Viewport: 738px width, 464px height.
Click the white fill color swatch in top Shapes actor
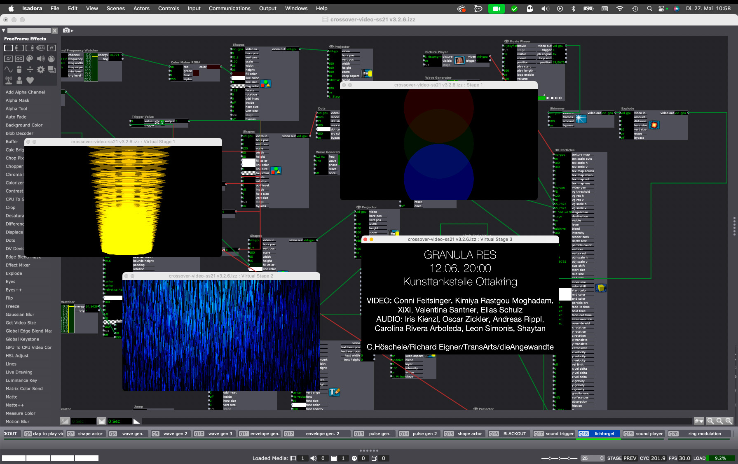[x=238, y=78]
